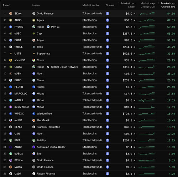Open the Ripple issuer link
178x177 pixels.
41,87
